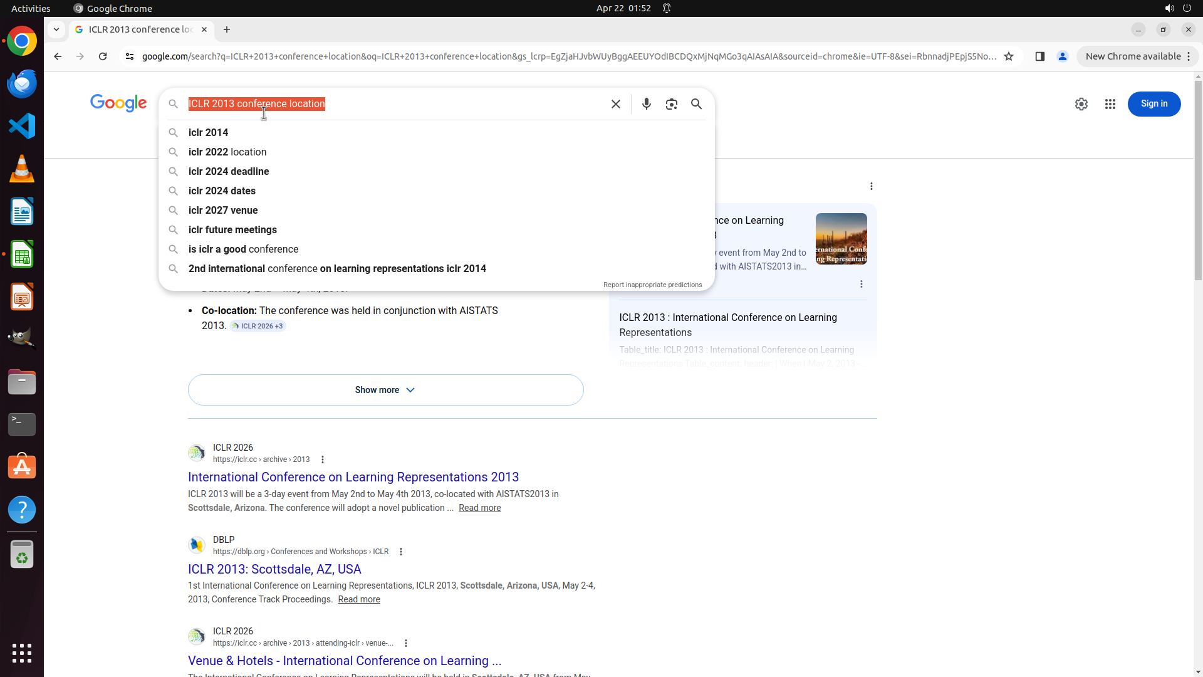Click the voice search microphone icon
Viewport: 1203px width, 677px height.
coord(646,104)
